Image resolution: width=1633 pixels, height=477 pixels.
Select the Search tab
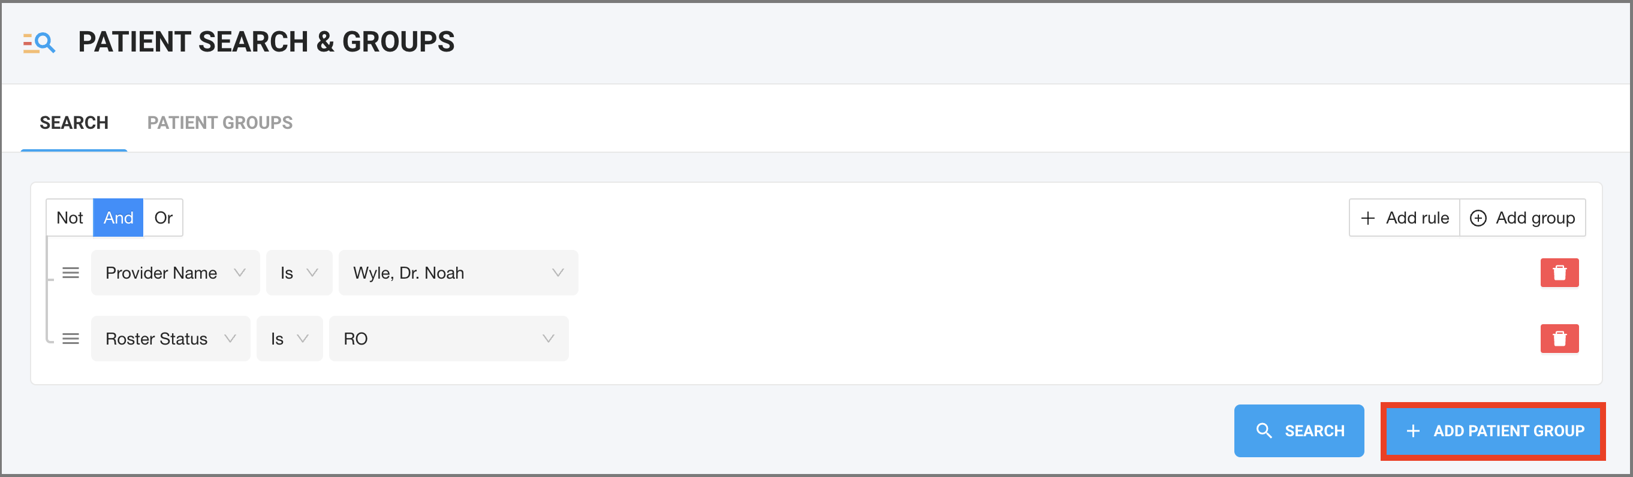click(74, 122)
